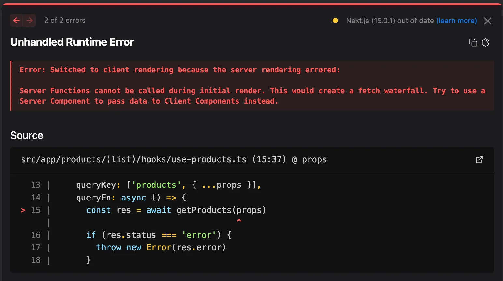503x281 pixels.
Task: Click the red caret under props
Action: click(x=239, y=221)
